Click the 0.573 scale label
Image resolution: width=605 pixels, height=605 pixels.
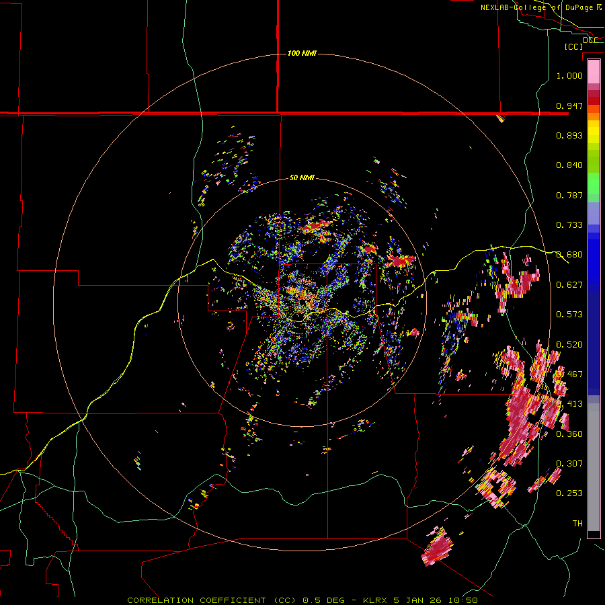point(569,314)
